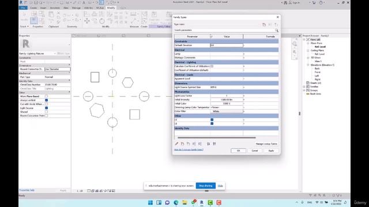
Task: Open the Insert ribbon tab
Action: [x=43, y=7]
